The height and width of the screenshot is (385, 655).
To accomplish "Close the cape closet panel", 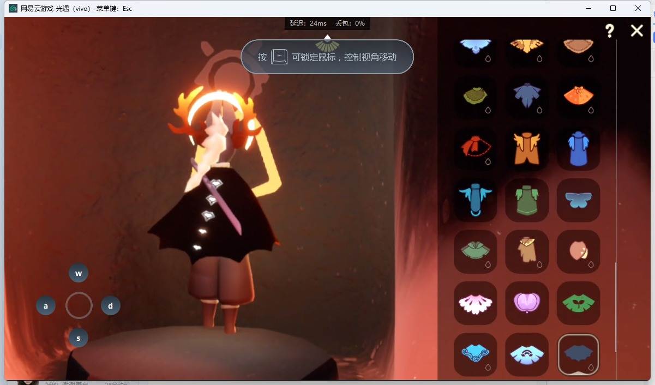I will [x=637, y=31].
